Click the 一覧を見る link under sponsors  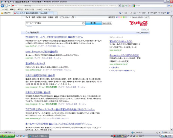point(115,67)
